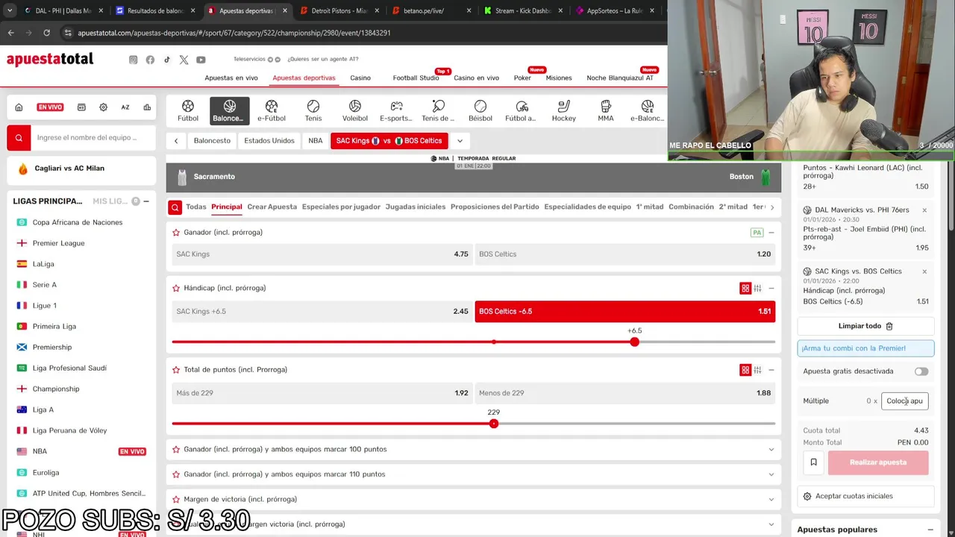The image size is (955, 537).
Task: Select SAC Kings winner odds 4.75
Action: pyautogui.click(x=322, y=254)
